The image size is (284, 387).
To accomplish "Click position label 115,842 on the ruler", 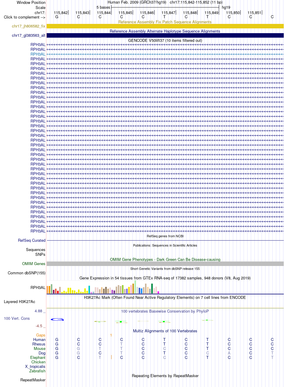I will (61, 13).
